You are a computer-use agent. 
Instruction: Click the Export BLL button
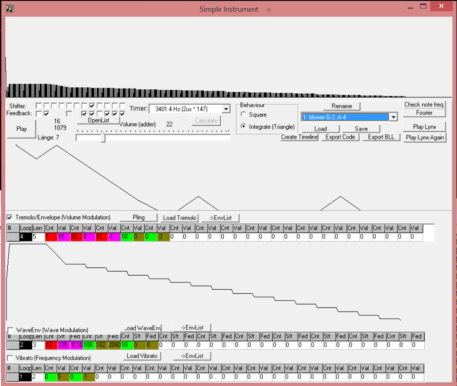pos(381,137)
